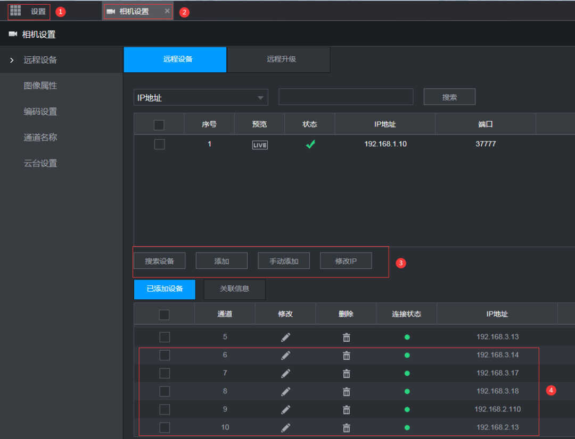Switch to 关联信息 tab

tap(234, 289)
